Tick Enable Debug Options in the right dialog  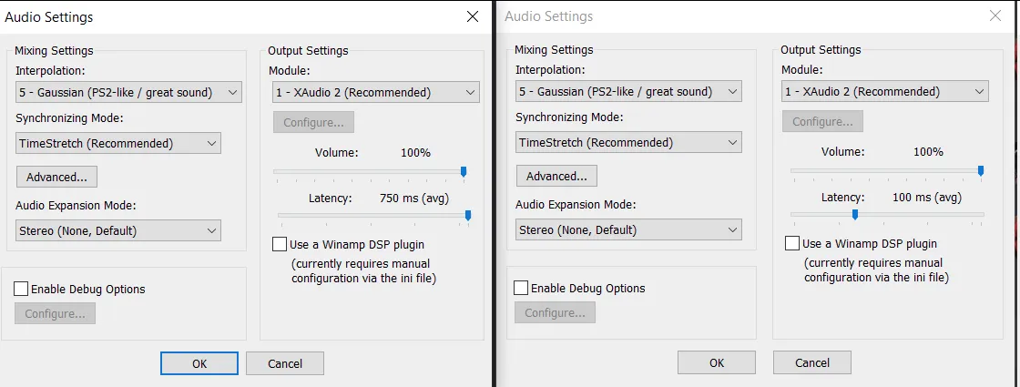click(521, 288)
